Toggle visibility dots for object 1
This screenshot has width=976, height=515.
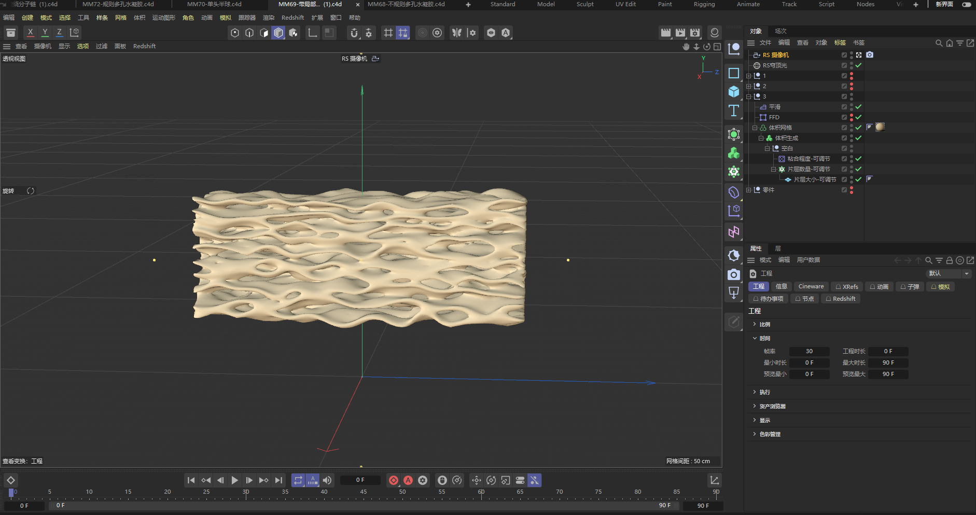pos(852,76)
